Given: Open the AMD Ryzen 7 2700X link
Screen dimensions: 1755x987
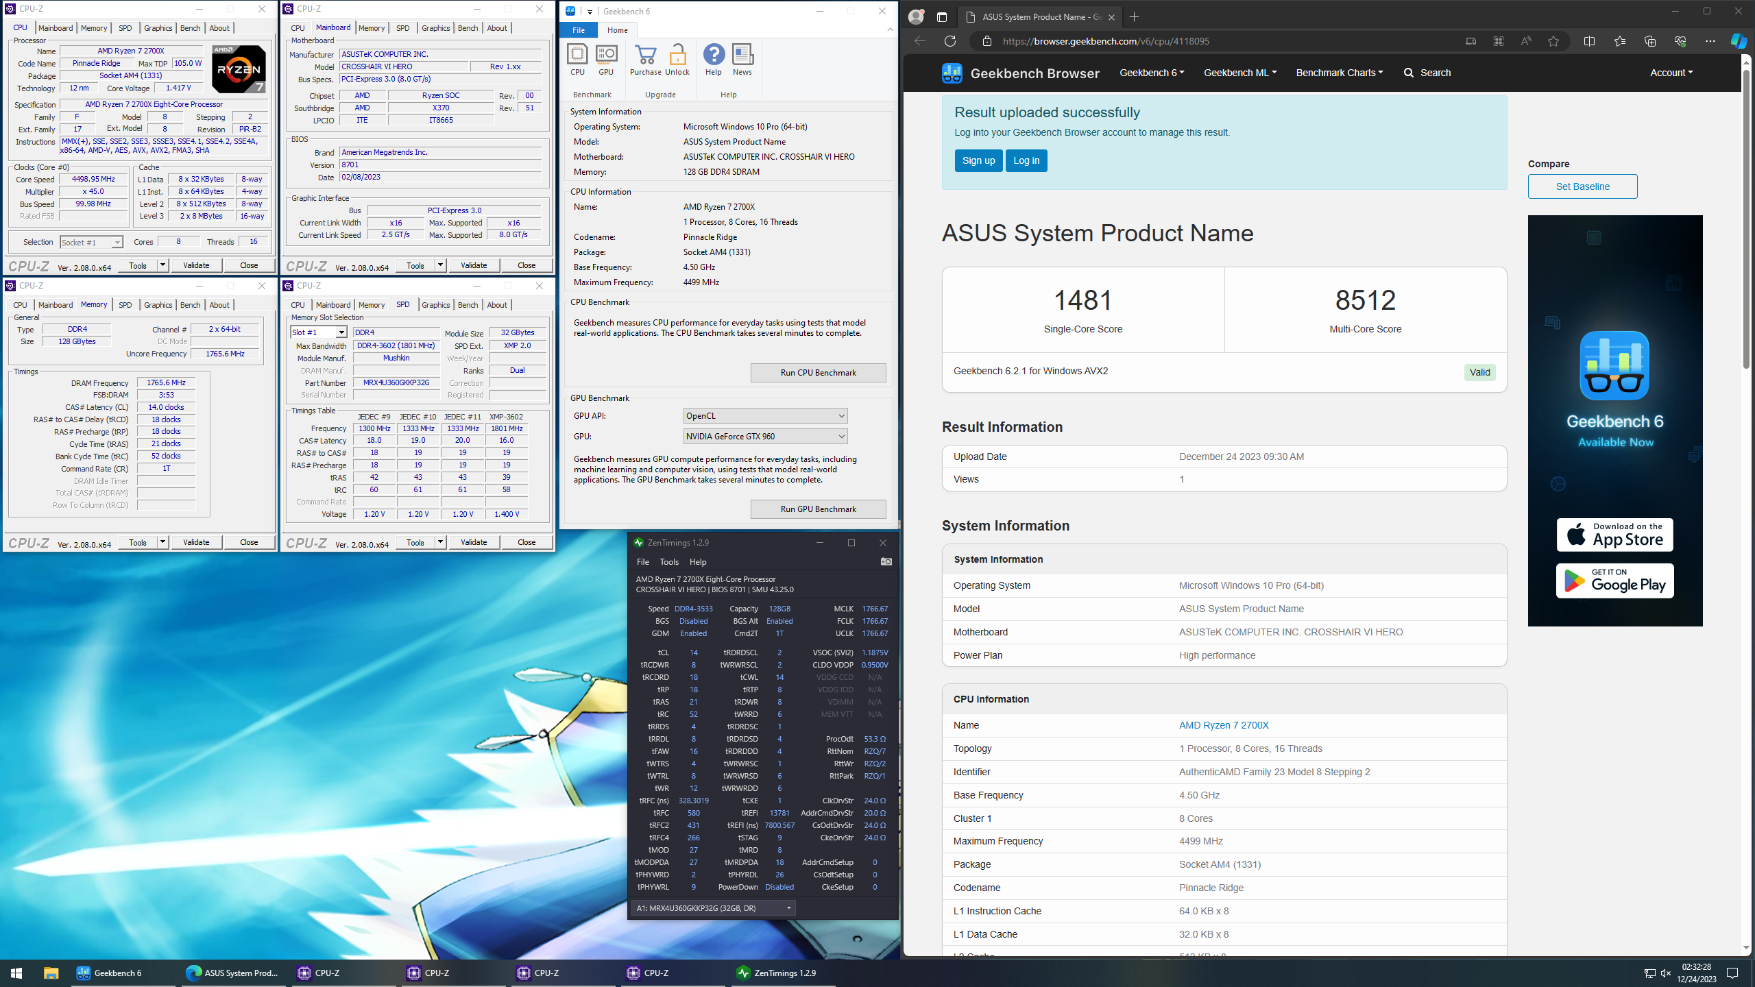Looking at the screenshot, I should point(1224,725).
